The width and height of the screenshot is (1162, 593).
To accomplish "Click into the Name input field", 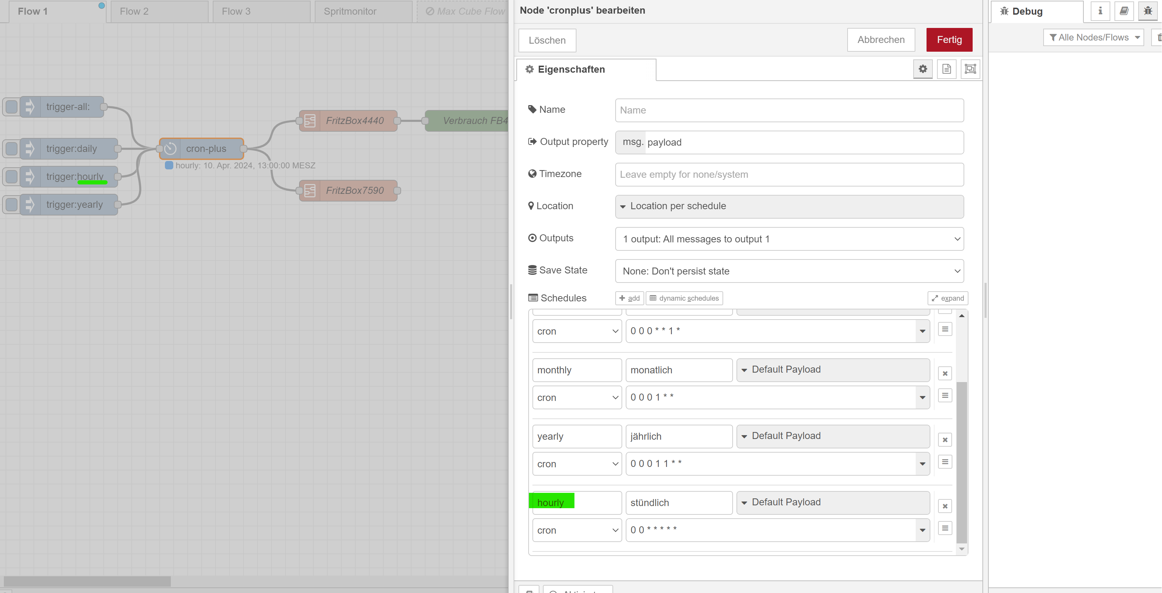I will click(789, 110).
